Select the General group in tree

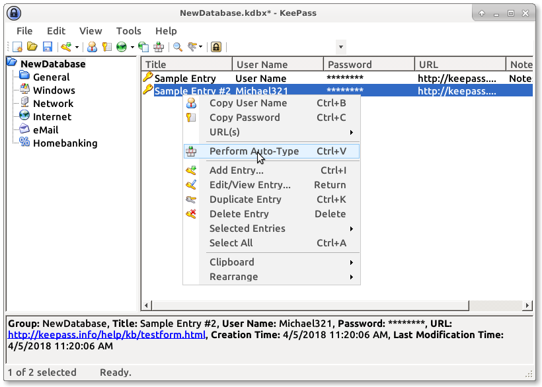51,77
